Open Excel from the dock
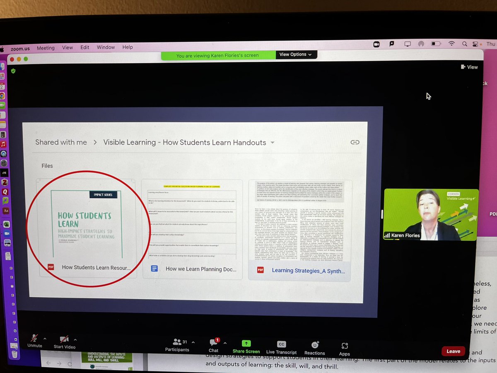Screen dimensions: 497x373 click(7, 224)
